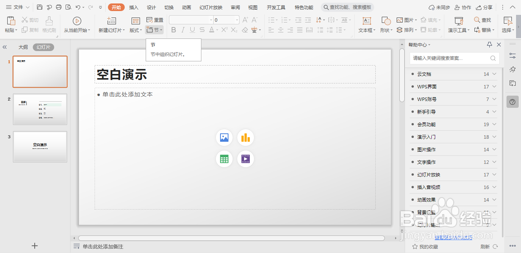The height and width of the screenshot is (253, 521).
Task: Click decrease font size A- icon
Action: (255, 20)
